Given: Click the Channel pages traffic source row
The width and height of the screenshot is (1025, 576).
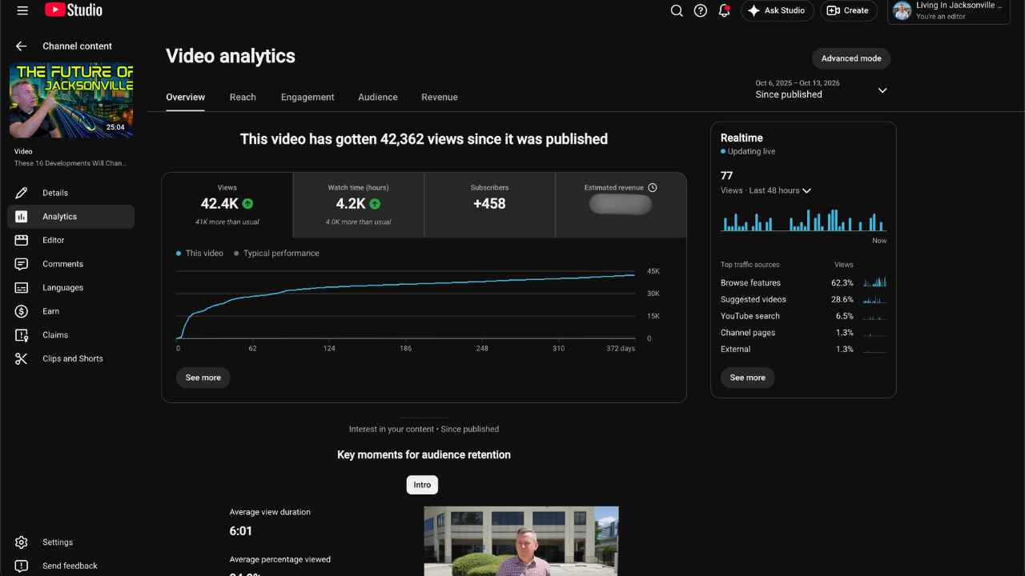Looking at the screenshot, I should 803,333.
